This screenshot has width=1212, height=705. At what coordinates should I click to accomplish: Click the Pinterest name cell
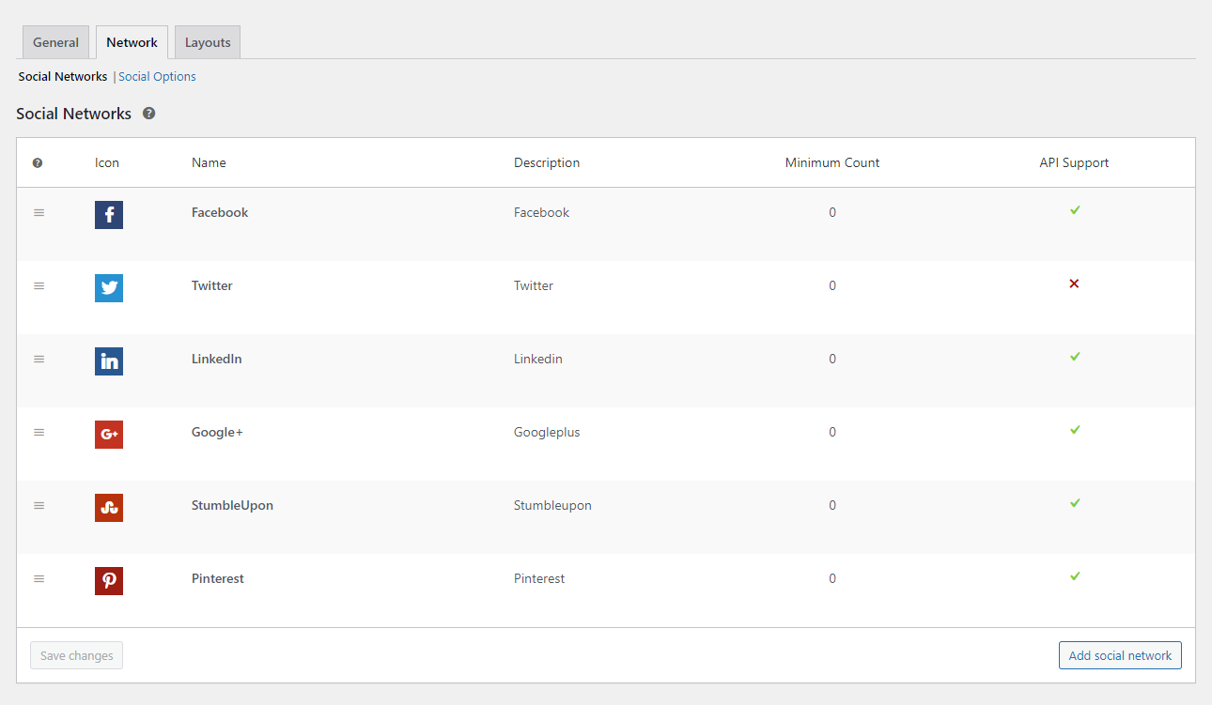pos(218,578)
